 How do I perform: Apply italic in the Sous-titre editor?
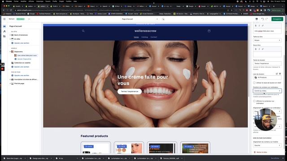(x=259, y=49)
